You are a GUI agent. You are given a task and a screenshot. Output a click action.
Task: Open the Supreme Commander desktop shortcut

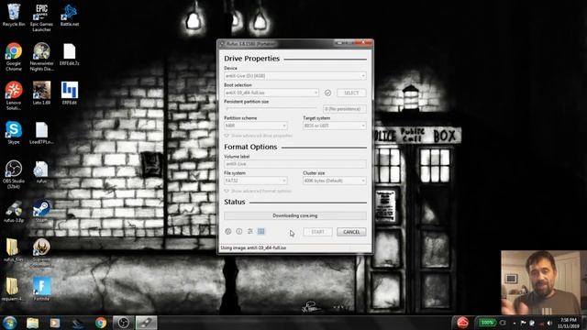41,253
